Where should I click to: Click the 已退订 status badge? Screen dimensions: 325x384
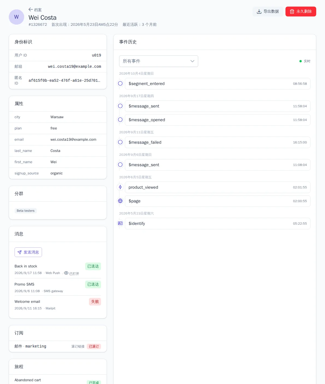click(x=94, y=346)
